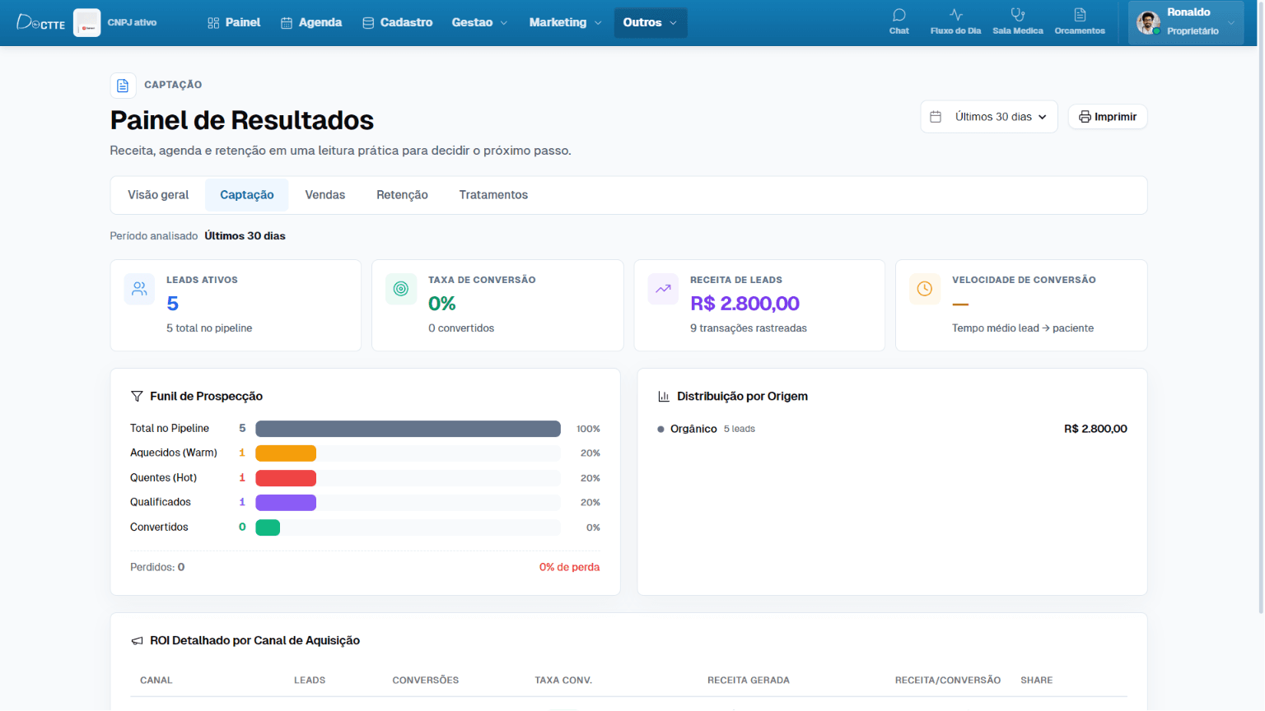Image resolution: width=1265 pixels, height=711 pixels.
Task: Click the Taxa de Conversão target icon
Action: pyautogui.click(x=401, y=289)
